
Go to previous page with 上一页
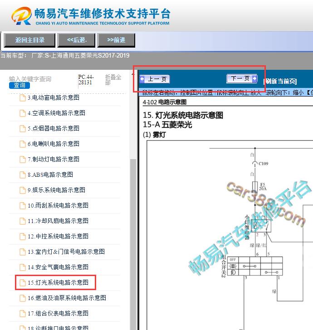[x=155, y=79]
